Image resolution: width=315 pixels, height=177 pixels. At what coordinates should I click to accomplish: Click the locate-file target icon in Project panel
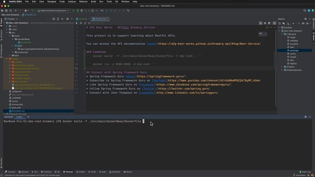(x=54, y=19)
